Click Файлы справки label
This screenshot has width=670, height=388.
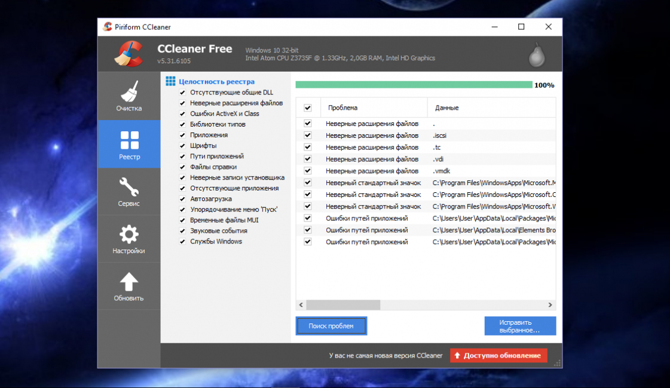[x=213, y=167]
